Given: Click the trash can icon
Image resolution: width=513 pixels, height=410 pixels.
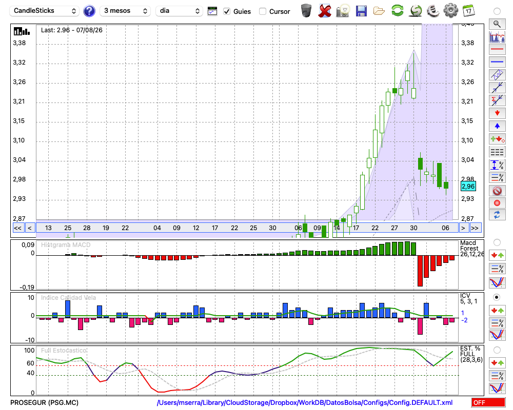Looking at the screenshot, I should 306,11.
